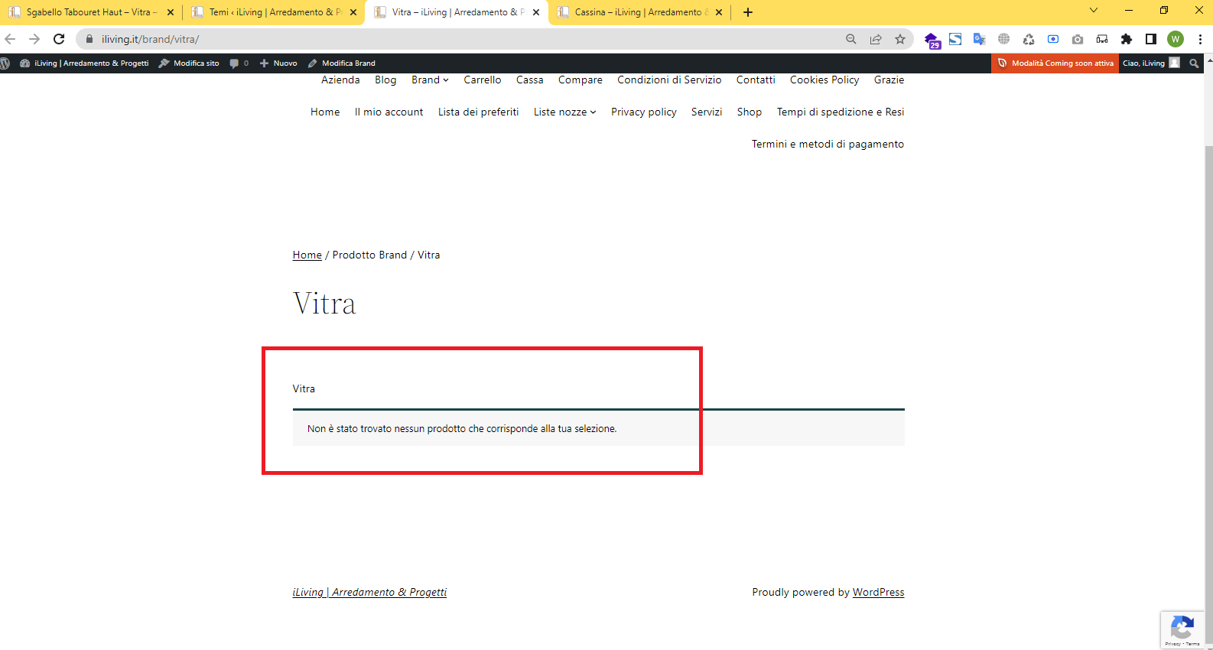The width and height of the screenshot is (1213, 650).
Task: Close the Sgabello Tabouret Haut tab
Action: 171,12
